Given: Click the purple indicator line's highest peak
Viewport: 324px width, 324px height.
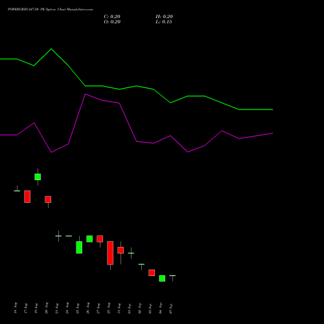Looking at the screenshot, I should pos(86,94).
